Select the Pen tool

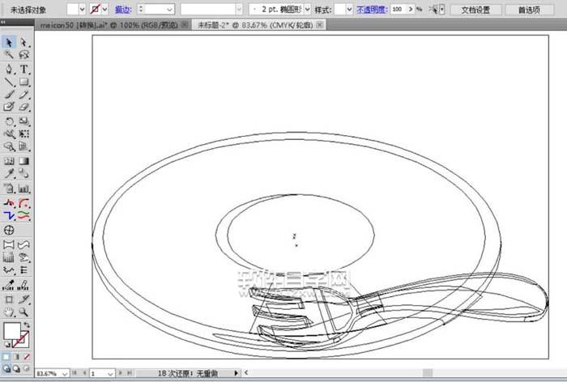coord(9,69)
